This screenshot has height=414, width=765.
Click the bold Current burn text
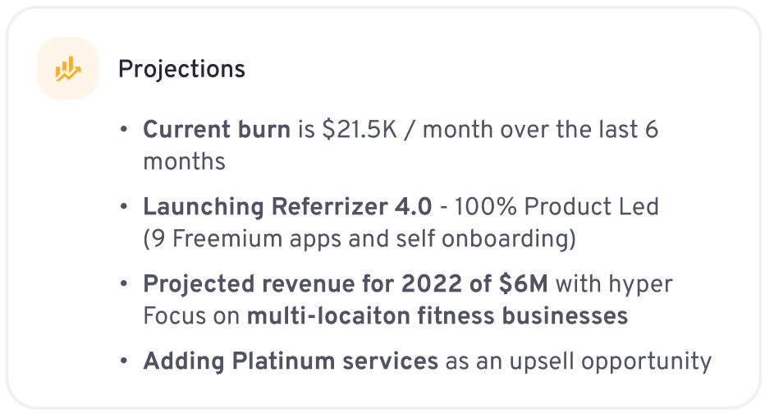(217, 130)
